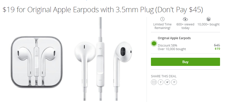
Task: Click the 600+ viewed today text
Action: pyautogui.click(x=185, y=26)
